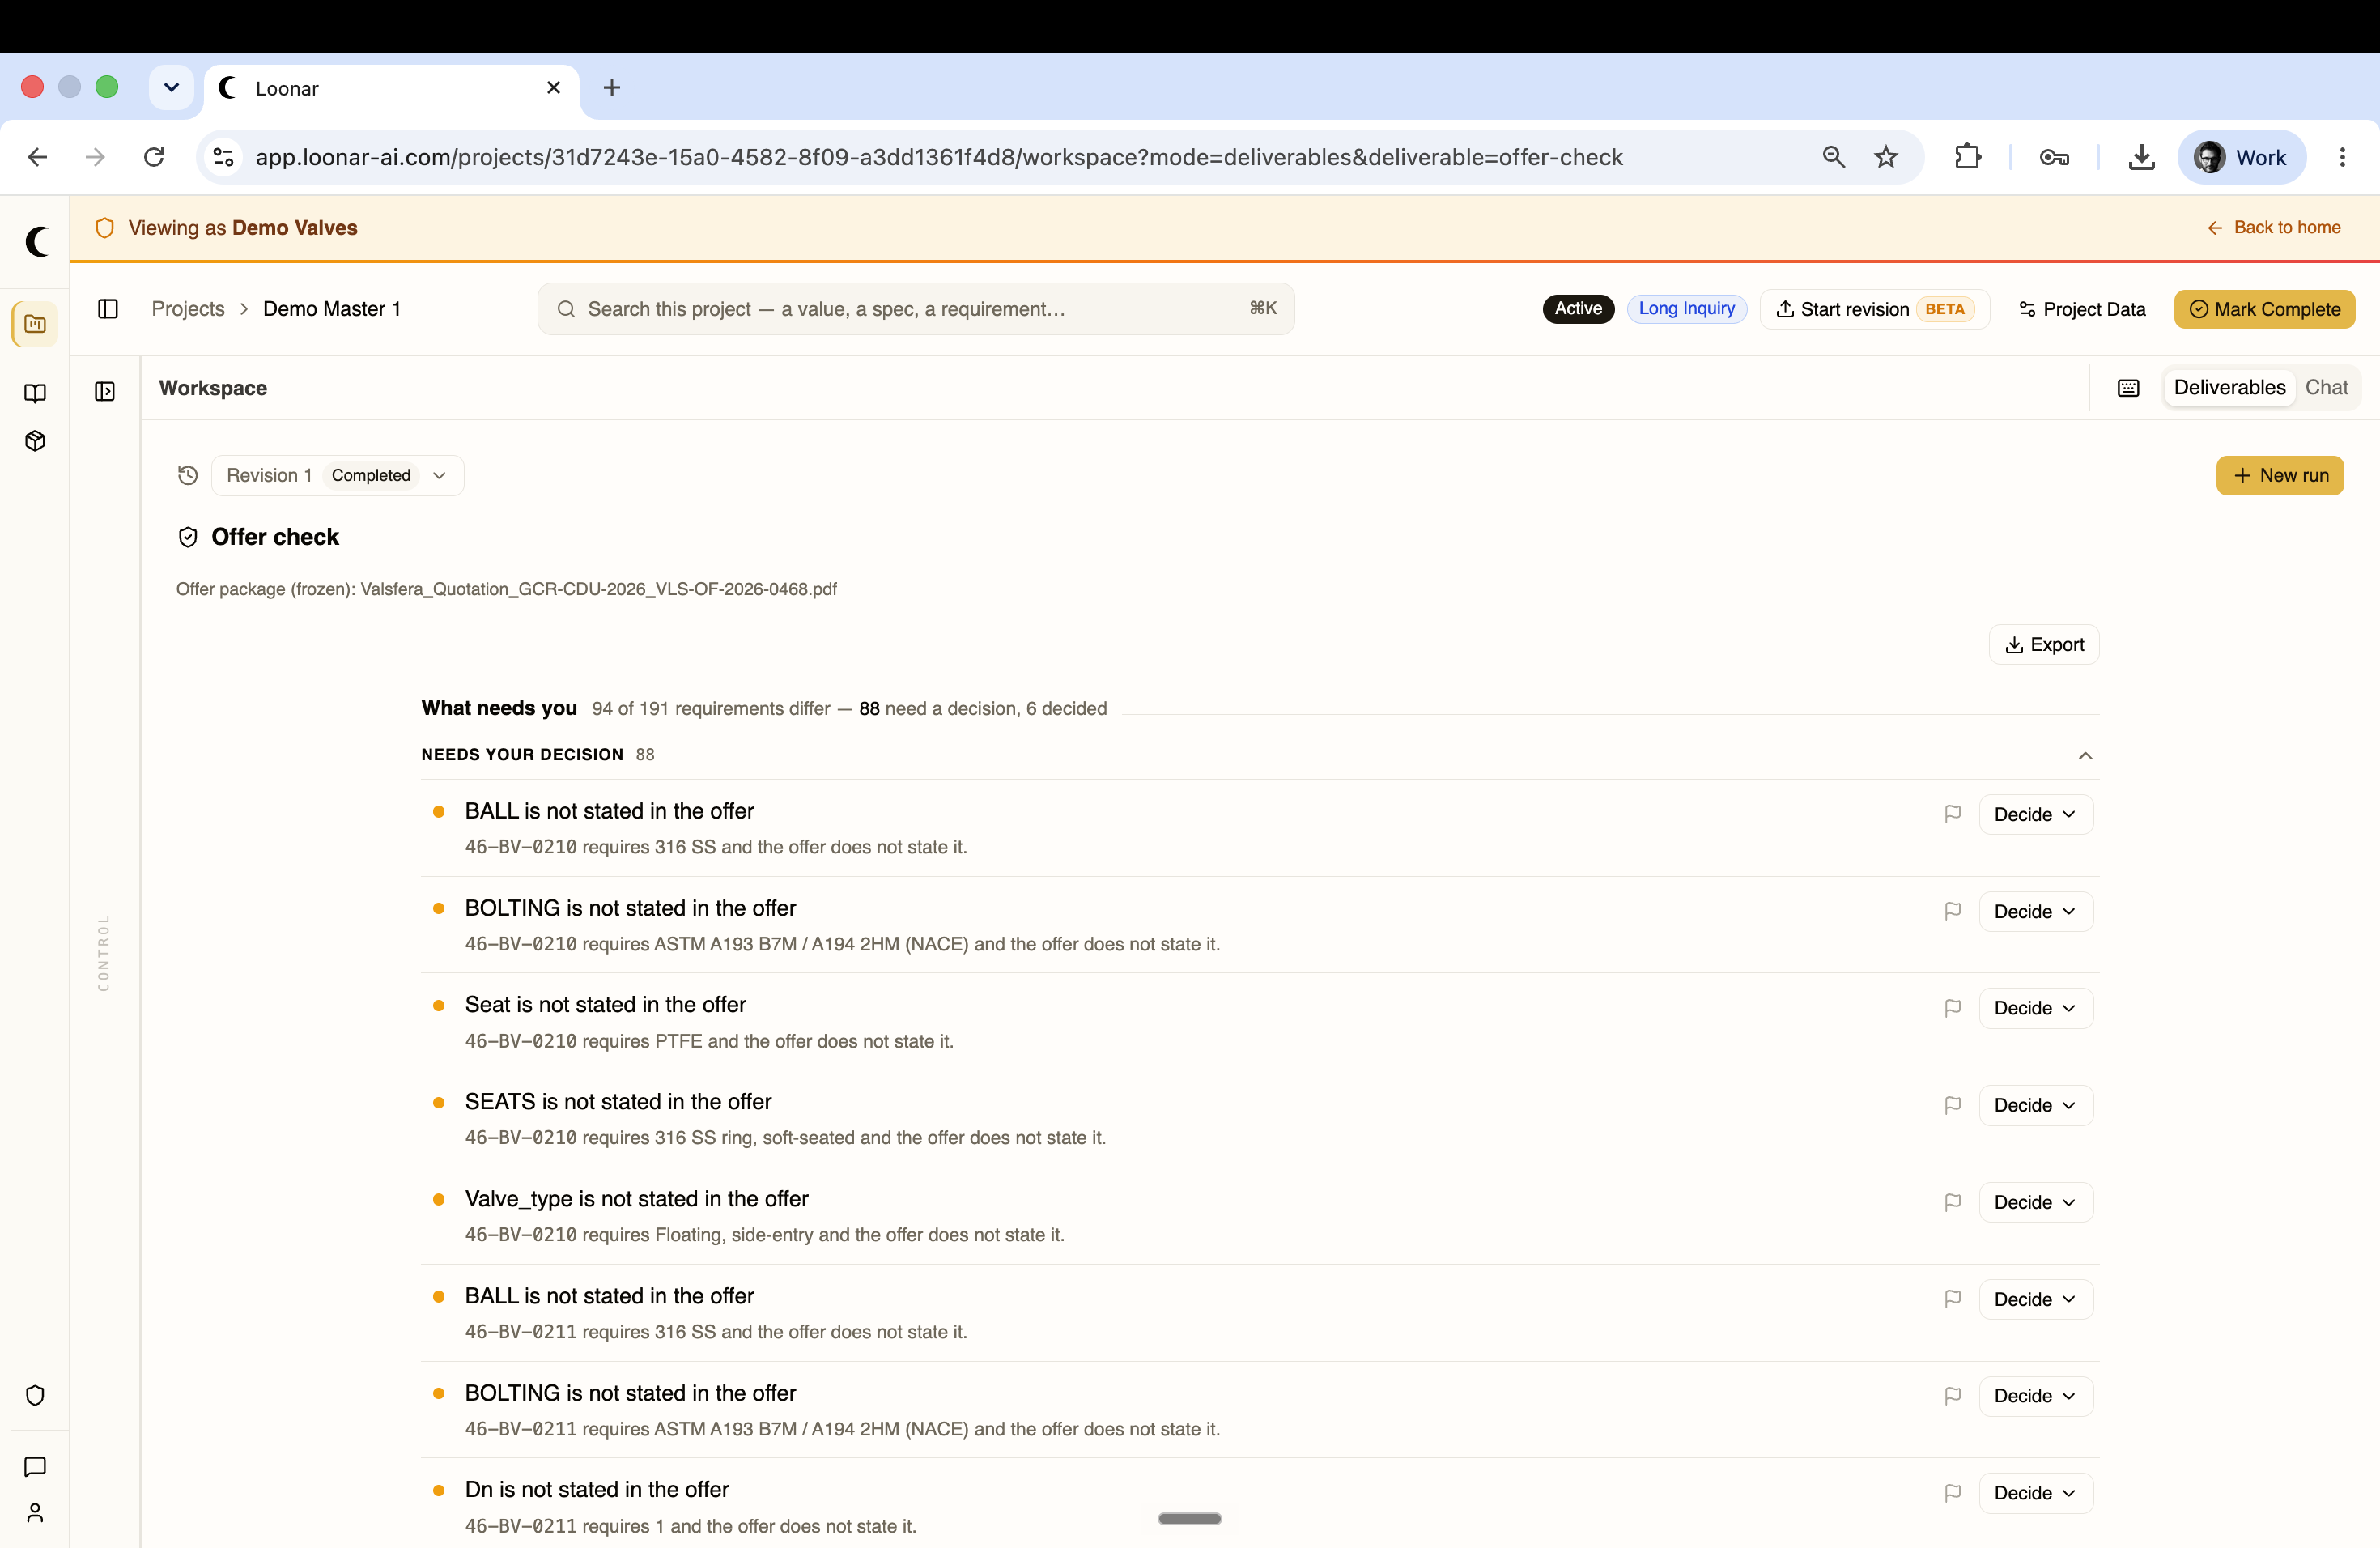Click the Export button
This screenshot has width=2380, height=1548.
(2044, 645)
